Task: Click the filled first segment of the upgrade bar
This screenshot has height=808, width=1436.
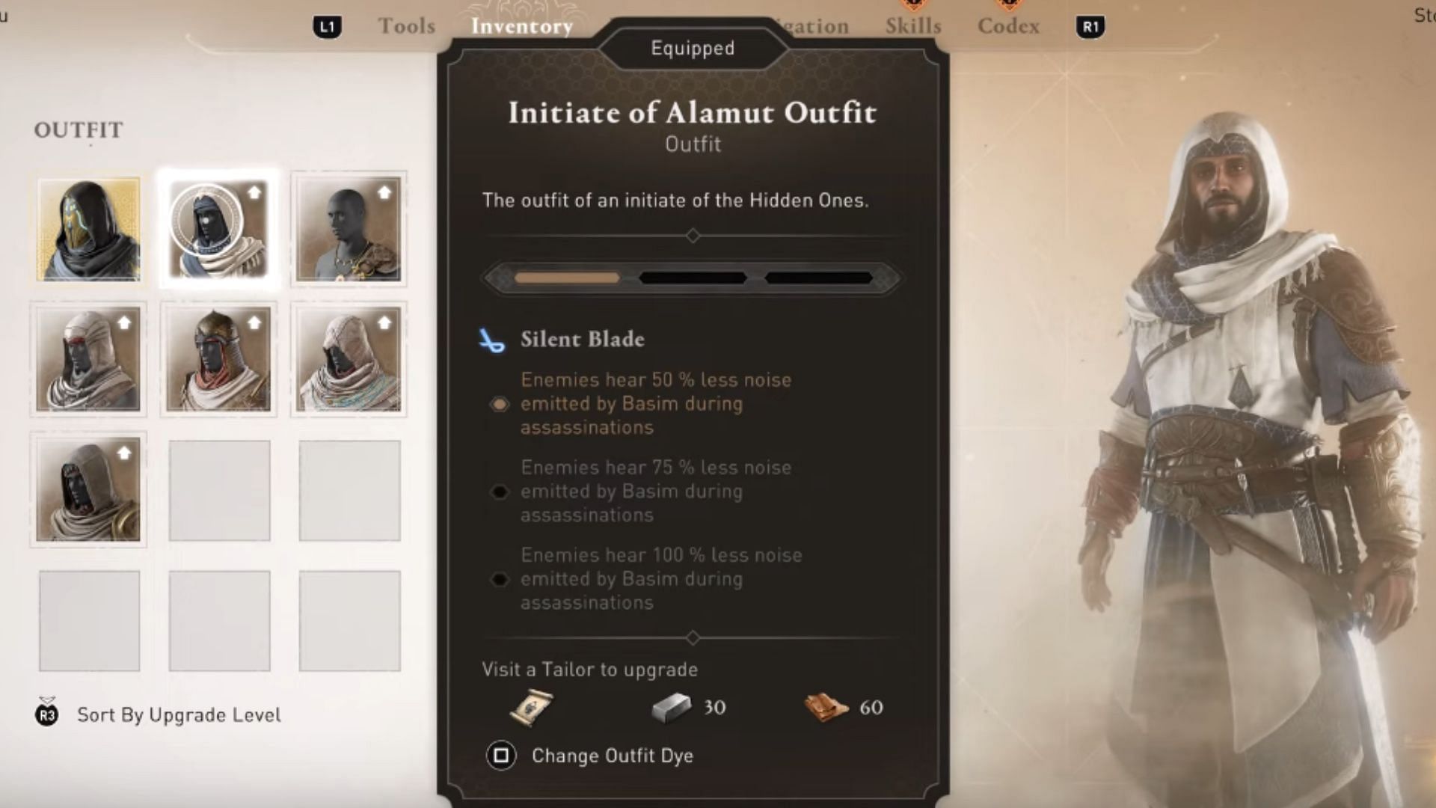Action: pyautogui.click(x=567, y=278)
